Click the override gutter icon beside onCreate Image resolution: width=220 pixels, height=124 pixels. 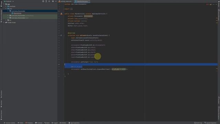(x=61, y=35)
